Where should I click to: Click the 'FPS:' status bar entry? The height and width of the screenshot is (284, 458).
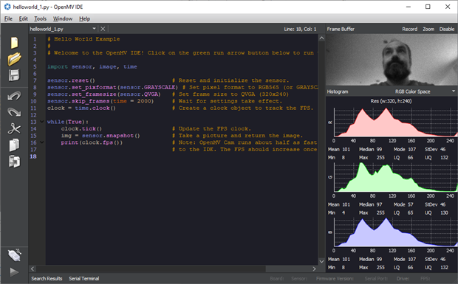click(x=425, y=279)
